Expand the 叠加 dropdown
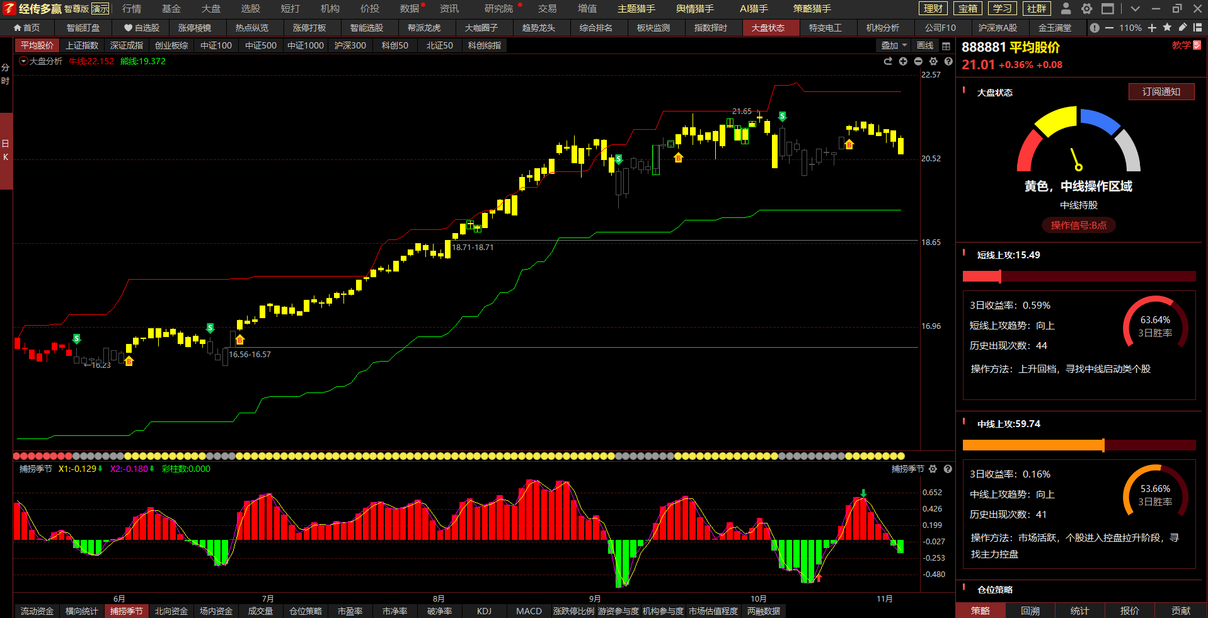Viewport: 1208px width, 618px height. coord(894,45)
